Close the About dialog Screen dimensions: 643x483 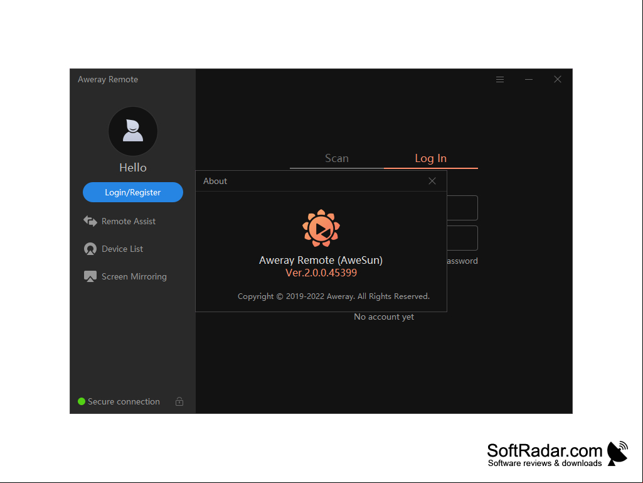tap(432, 181)
